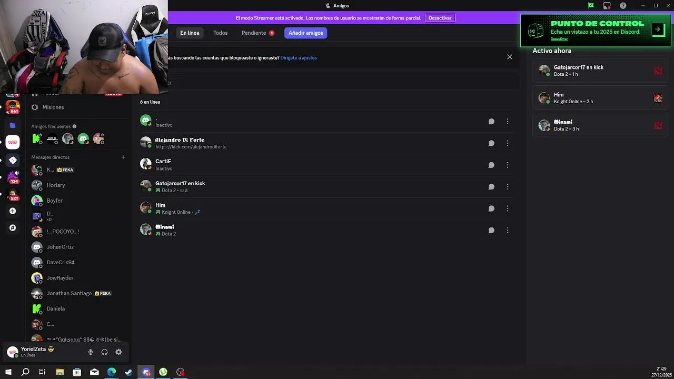Open the server folder icon in sidebar
Image resolution: width=674 pixels, height=379 pixels.
13,125
